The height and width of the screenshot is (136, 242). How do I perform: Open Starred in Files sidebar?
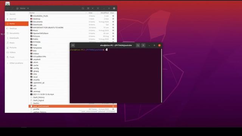pos(17,19)
